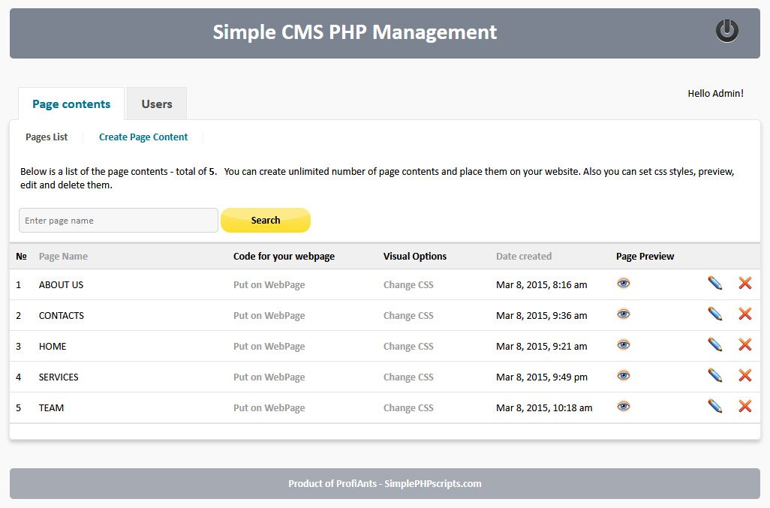Open Put on WebPage for TEAM
770x508 pixels.
[x=269, y=408]
